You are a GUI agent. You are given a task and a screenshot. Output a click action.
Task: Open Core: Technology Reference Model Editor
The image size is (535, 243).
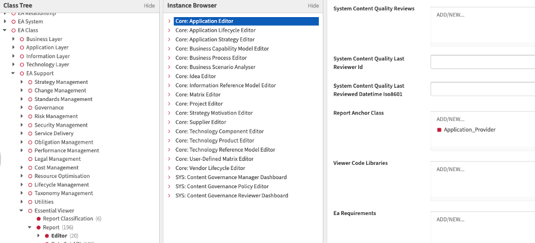pos(225,150)
